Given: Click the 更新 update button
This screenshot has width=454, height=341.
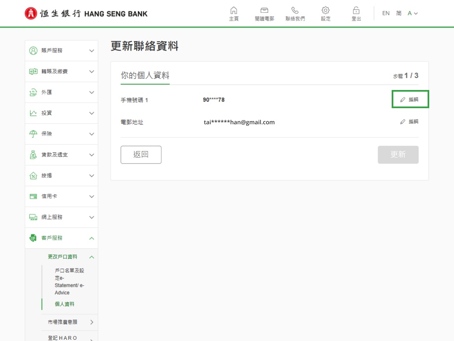Looking at the screenshot, I should pos(398,155).
